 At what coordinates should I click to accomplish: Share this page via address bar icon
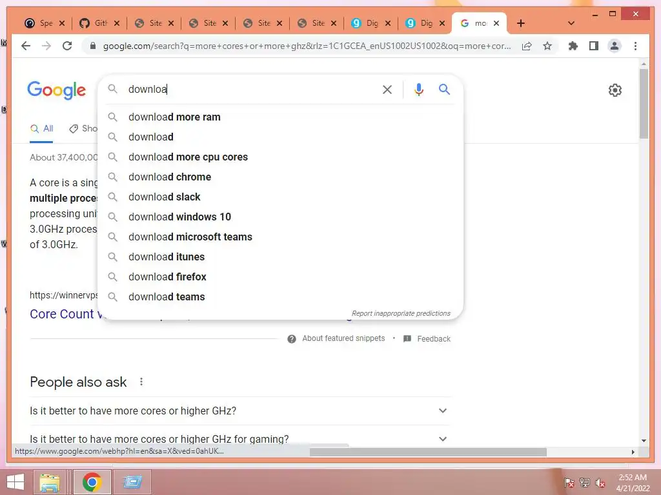click(x=527, y=46)
